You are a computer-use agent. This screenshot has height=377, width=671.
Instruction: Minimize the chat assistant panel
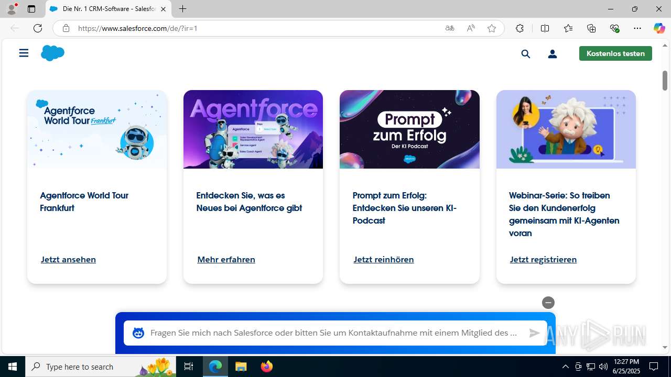click(548, 303)
